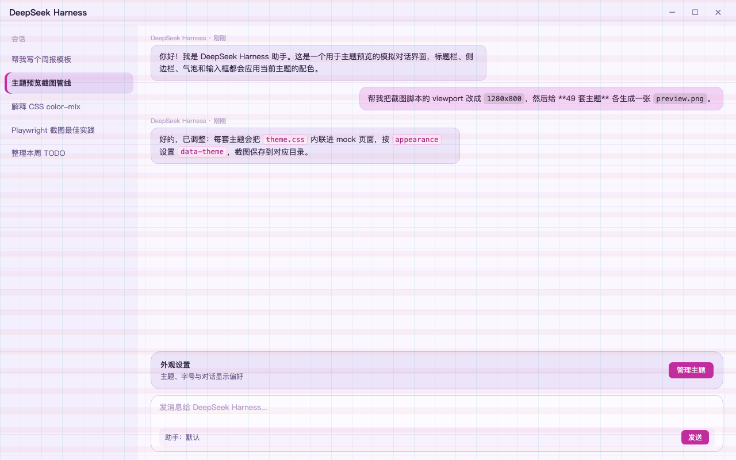The height and width of the screenshot is (460, 736).
Task: Click the 主题、字号与对话显示偏好 description
Action: pyautogui.click(x=202, y=377)
